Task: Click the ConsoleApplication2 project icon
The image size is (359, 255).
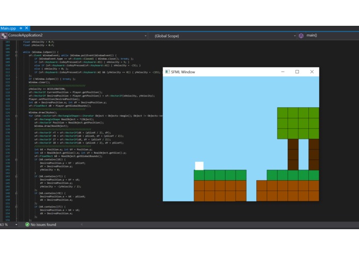Action: pos(4,36)
